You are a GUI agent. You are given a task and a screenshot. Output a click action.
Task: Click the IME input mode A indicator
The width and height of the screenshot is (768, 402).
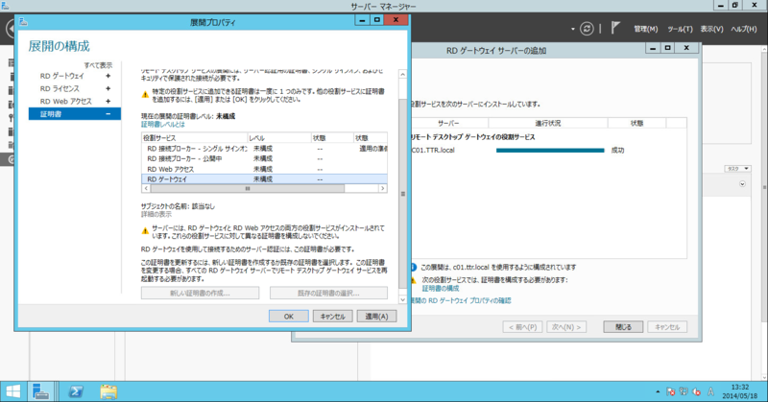[x=710, y=391]
